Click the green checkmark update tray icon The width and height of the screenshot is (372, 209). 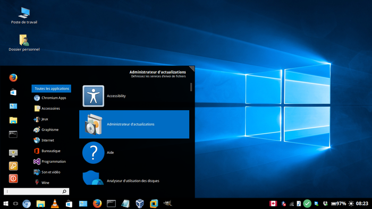pos(307,204)
